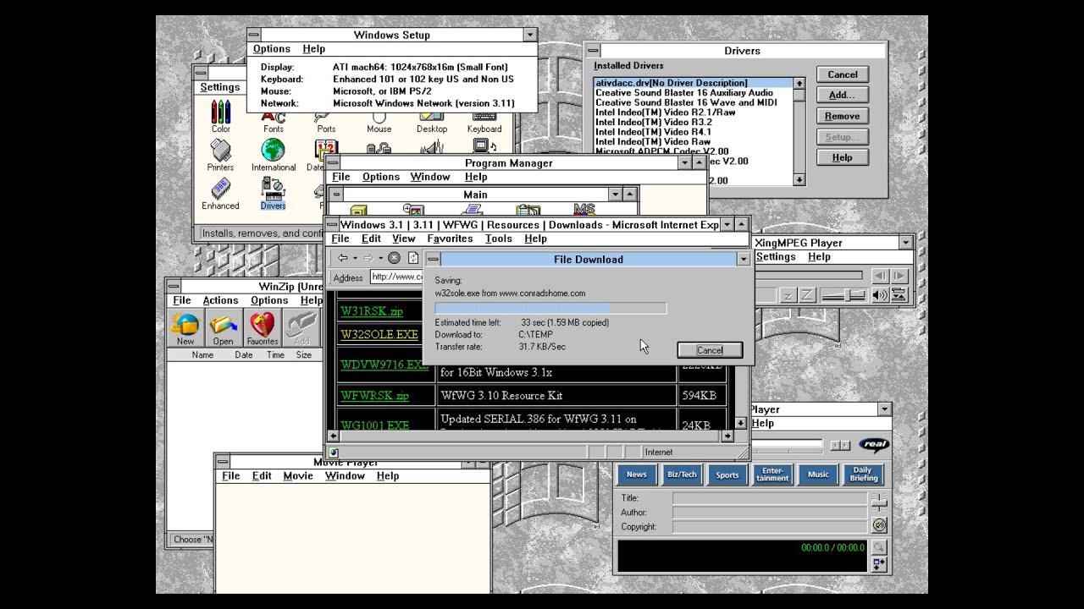Open the Desktop control panel icon
Screen dimensions: 1084x609
point(432,123)
